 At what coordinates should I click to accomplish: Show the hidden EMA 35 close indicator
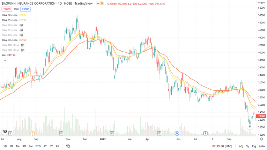point(21,30)
